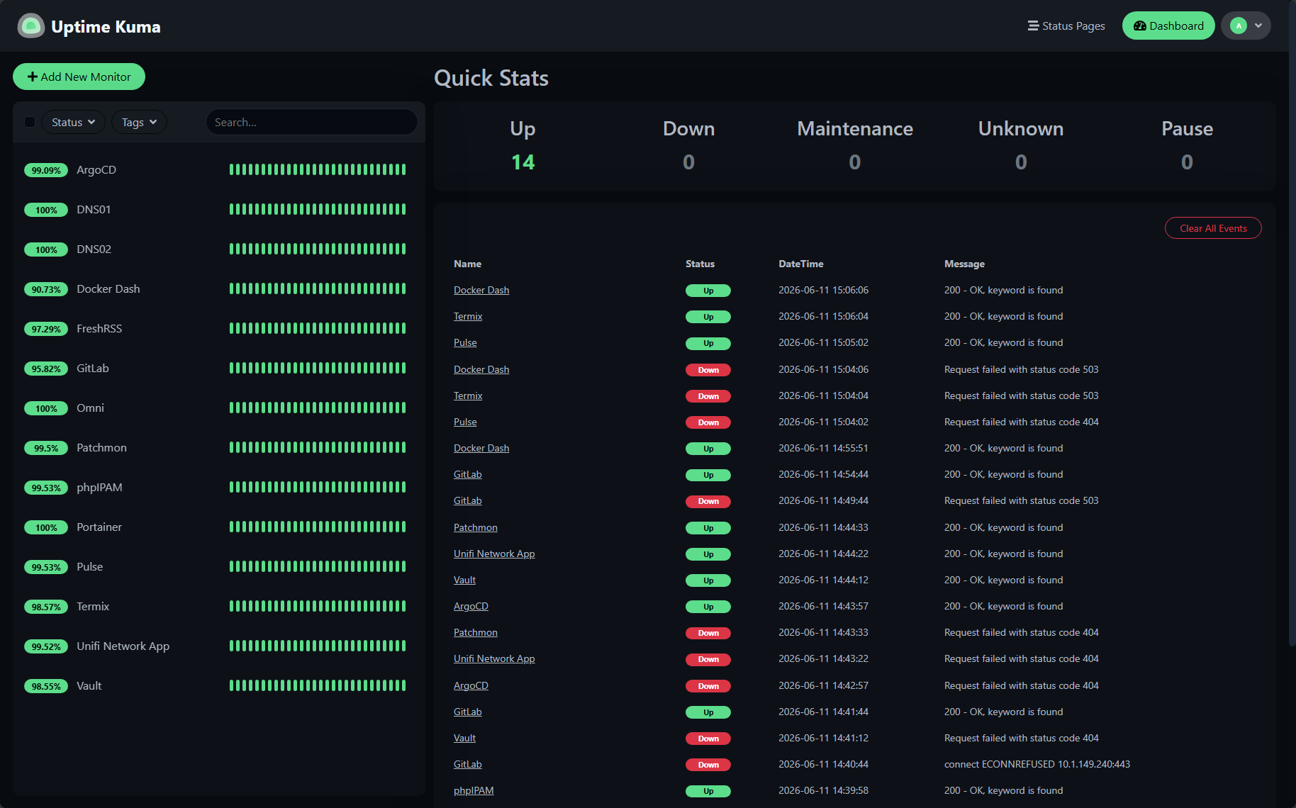Click FreshRSS 97.29% uptime badge
1296x808 pixels.
click(x=46, y=329)
